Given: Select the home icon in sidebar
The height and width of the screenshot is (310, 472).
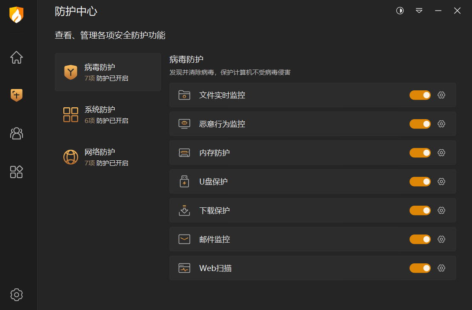Looking at the screenshot, I should [x=16, y=57].
